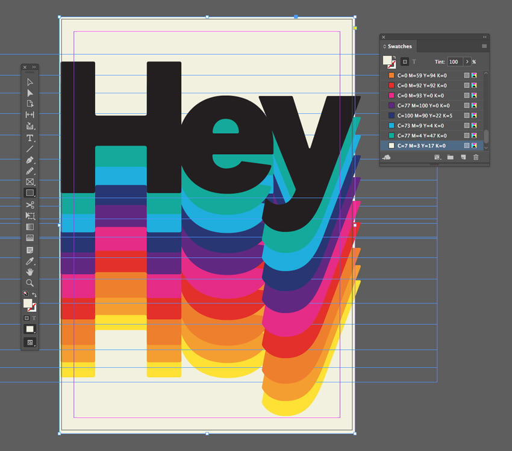Open Show Swatch Kinds button
This screenshot has height=451, width=512.
[x=437, y=157]
